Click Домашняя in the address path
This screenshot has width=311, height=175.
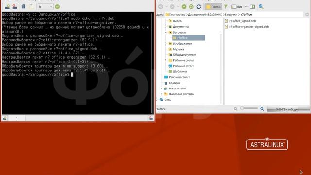[x=205, y=14]
